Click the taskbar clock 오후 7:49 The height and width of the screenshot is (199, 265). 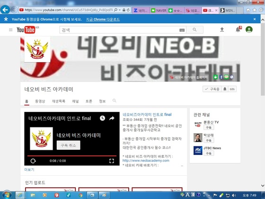coord(249,195)
